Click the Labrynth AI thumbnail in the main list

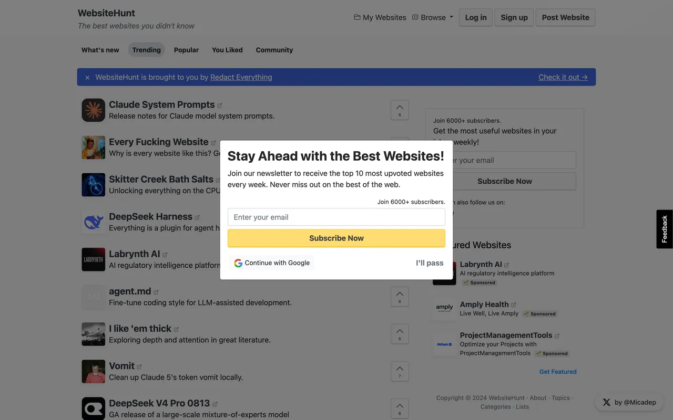click(x=94, y=259)
